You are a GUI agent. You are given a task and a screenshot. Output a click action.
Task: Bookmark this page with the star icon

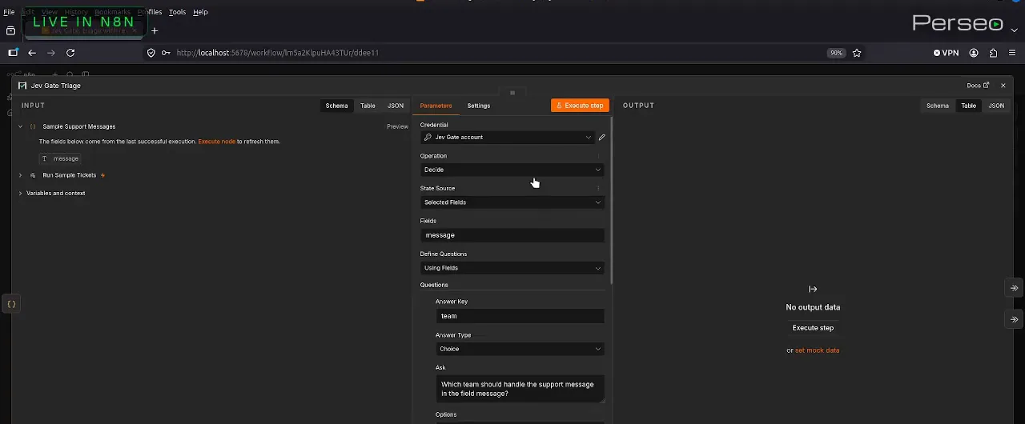point(857,53)
